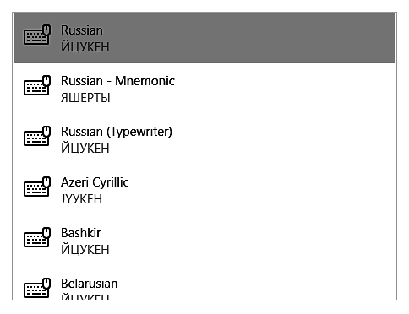Click the keyboard icon next to Russian - Mnemonic

pyautogui.click(x=37, y=85)
